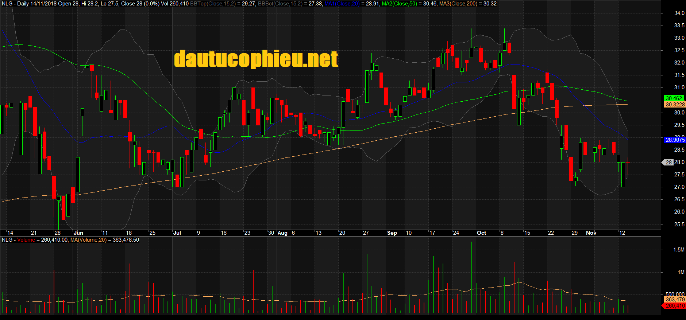Click the red Volume label in lower pane

click(26, 240)
